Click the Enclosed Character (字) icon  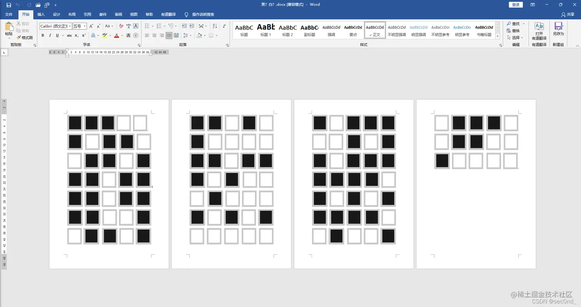point(136,35)
